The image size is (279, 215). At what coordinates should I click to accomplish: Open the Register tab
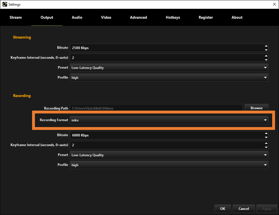coord(206,17)
